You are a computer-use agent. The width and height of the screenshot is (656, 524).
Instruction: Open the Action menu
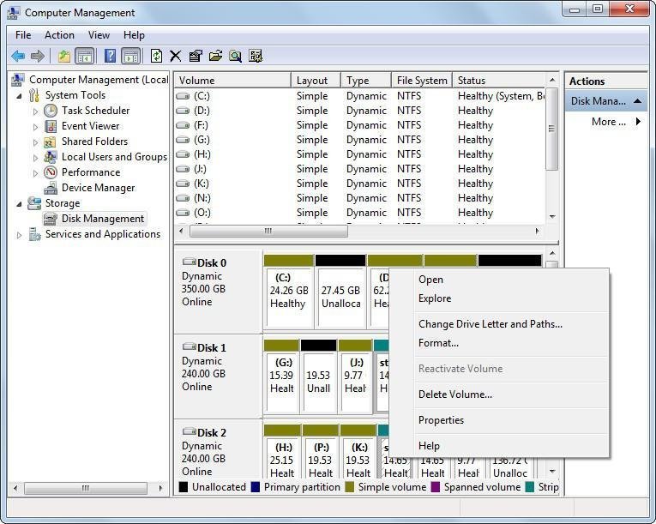[59, 35]
